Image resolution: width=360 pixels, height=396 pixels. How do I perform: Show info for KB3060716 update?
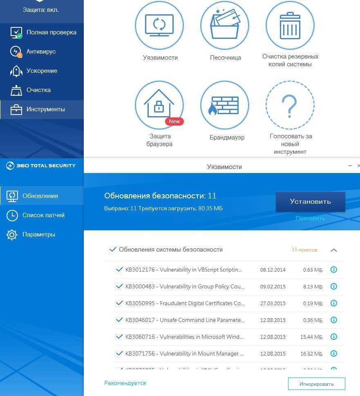333,337
